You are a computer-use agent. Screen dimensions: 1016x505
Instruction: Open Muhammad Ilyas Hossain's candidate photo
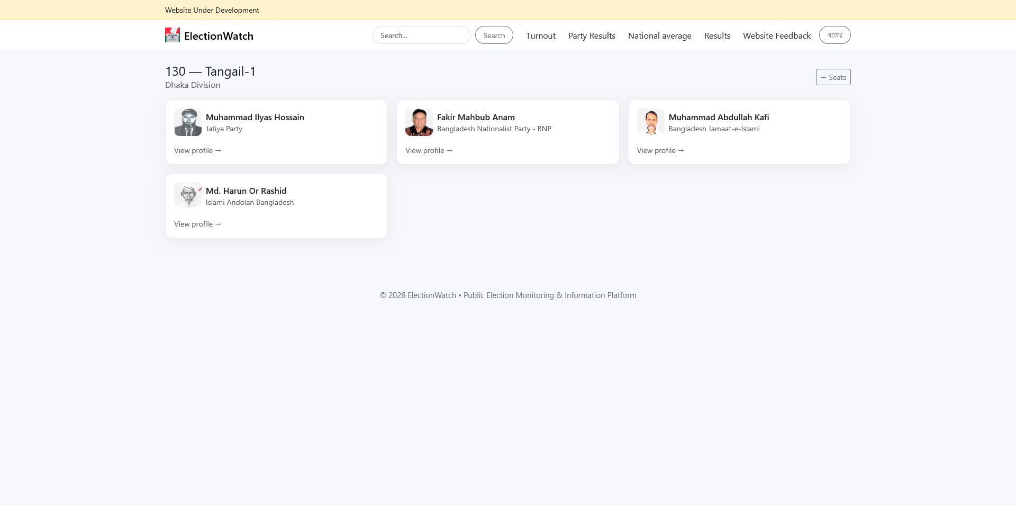[188, 122]
